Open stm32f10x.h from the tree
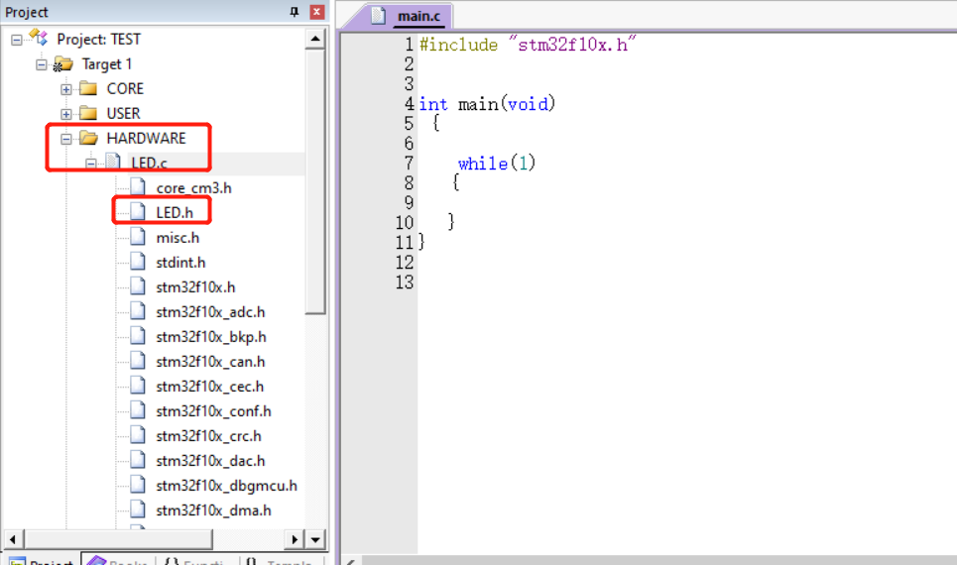The height and width of the screenshot is (565, 957). pyautogui.click(x=195, y=286)
